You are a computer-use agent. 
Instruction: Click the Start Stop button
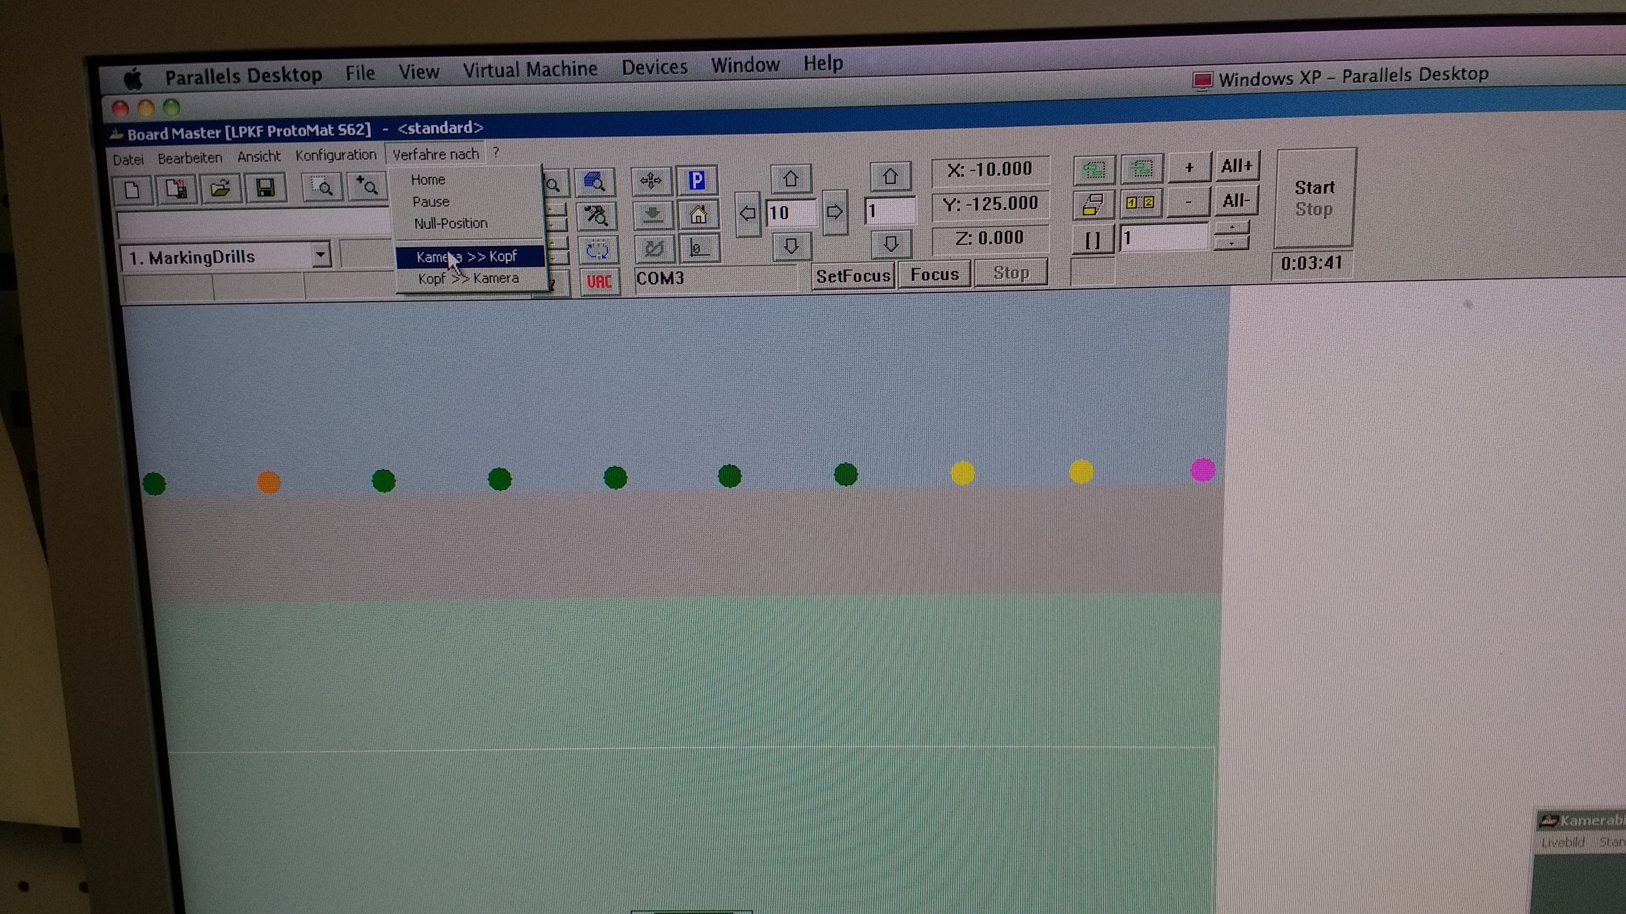click(x=1315, y=198)
